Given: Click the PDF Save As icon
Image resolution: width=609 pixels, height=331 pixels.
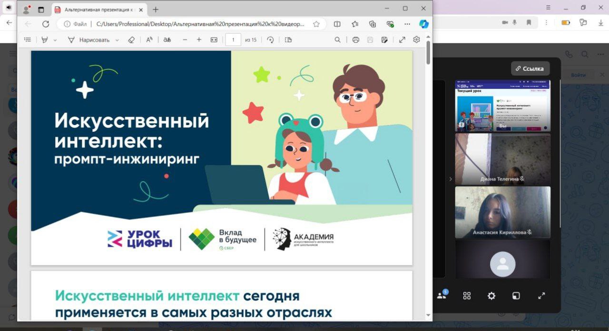Looking at the screenshot, I should tap(384, 40).
